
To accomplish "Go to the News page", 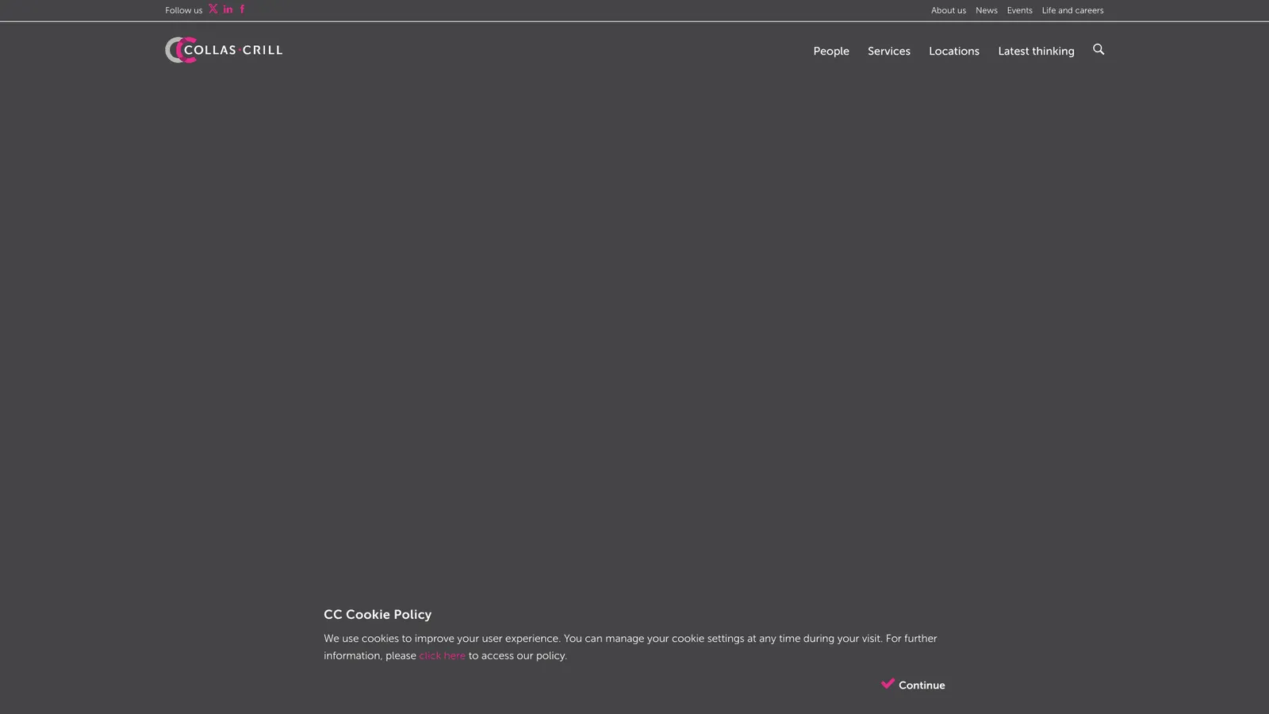I will pyautogui.click(x=987, y=10).
